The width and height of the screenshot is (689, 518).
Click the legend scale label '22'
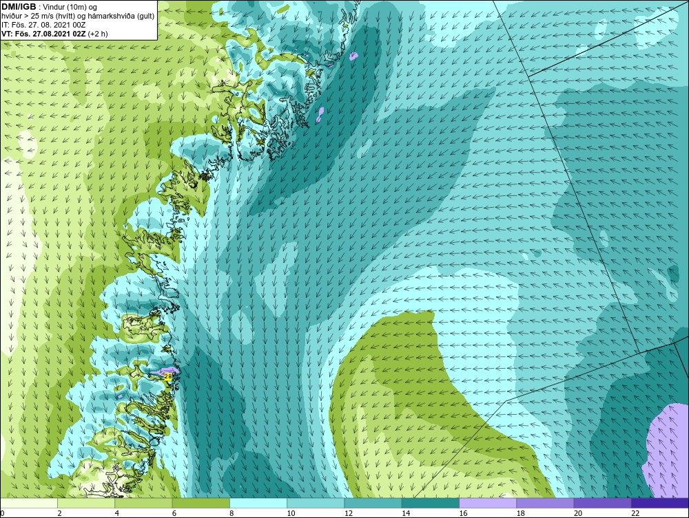(635, 514)
